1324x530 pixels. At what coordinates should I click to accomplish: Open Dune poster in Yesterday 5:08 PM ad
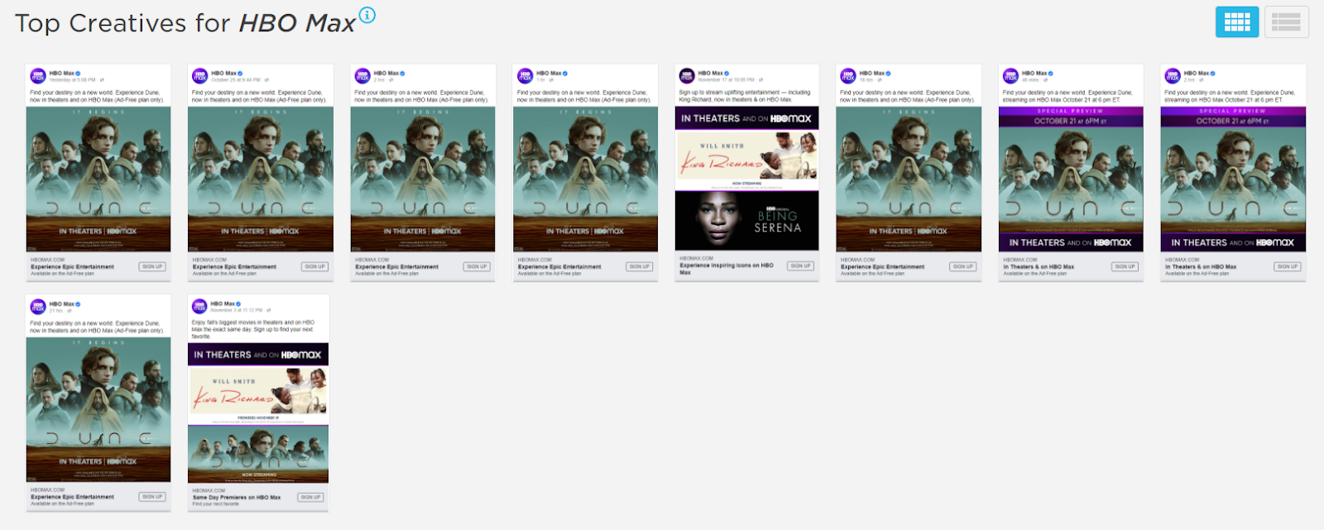click(x=98, y=179)
